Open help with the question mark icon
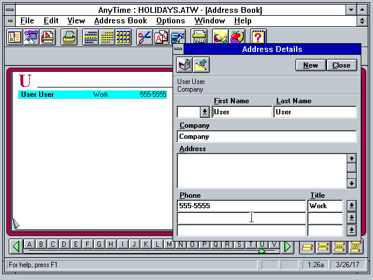The width and height of the screenshot is (373, 280). [x=258, y=37]
